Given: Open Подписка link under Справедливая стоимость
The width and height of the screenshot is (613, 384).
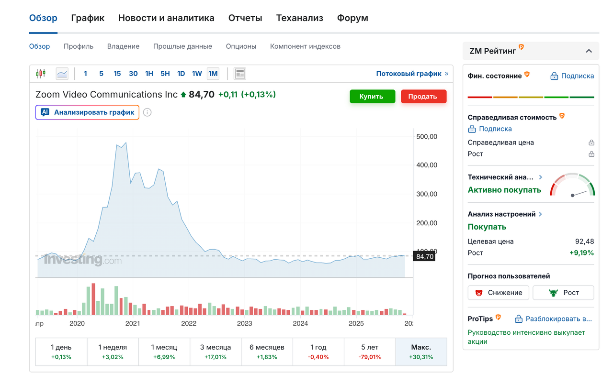Looking at the screenshot, I should [x=489, y=129].
